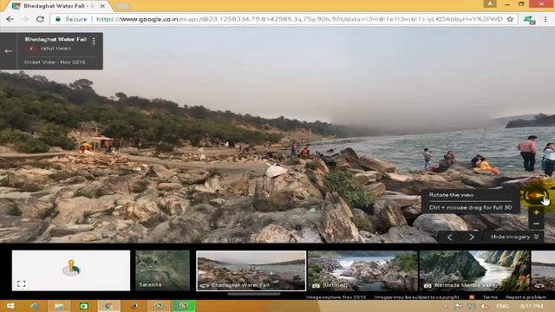
Task: Click the ENG language indicator in the tray
Action: click(x=502, y=306)
